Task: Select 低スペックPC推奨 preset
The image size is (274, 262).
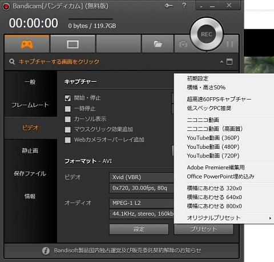Action: click(x=224, y=108)
